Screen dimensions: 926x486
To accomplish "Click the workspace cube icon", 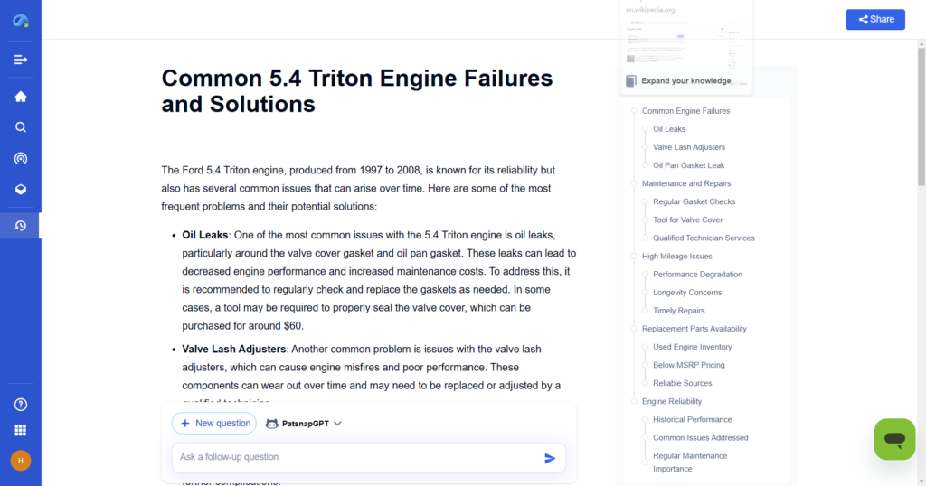I will coord(20,190).
